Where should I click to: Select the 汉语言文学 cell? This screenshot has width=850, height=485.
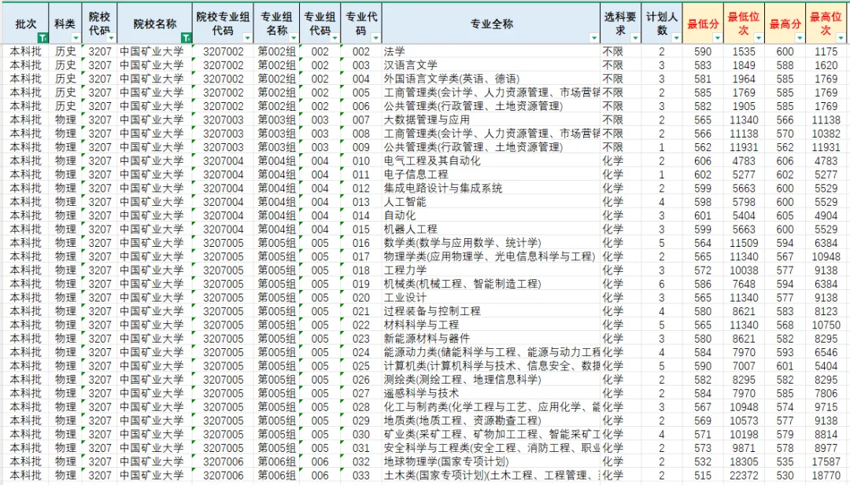coord(491,65)
